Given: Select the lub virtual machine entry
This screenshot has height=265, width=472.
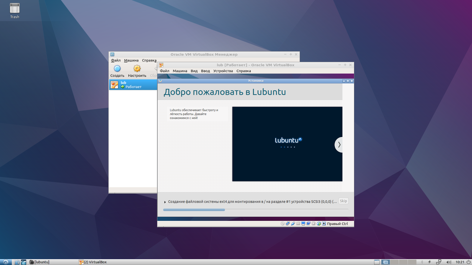Looking at the screenshot, I should click(x=133, y=85).
